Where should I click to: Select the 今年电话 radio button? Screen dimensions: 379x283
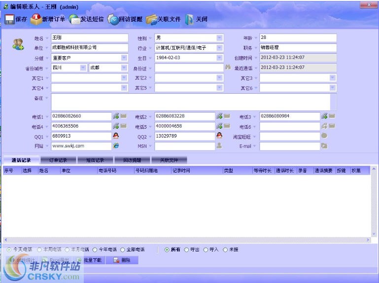click(95, 249)
